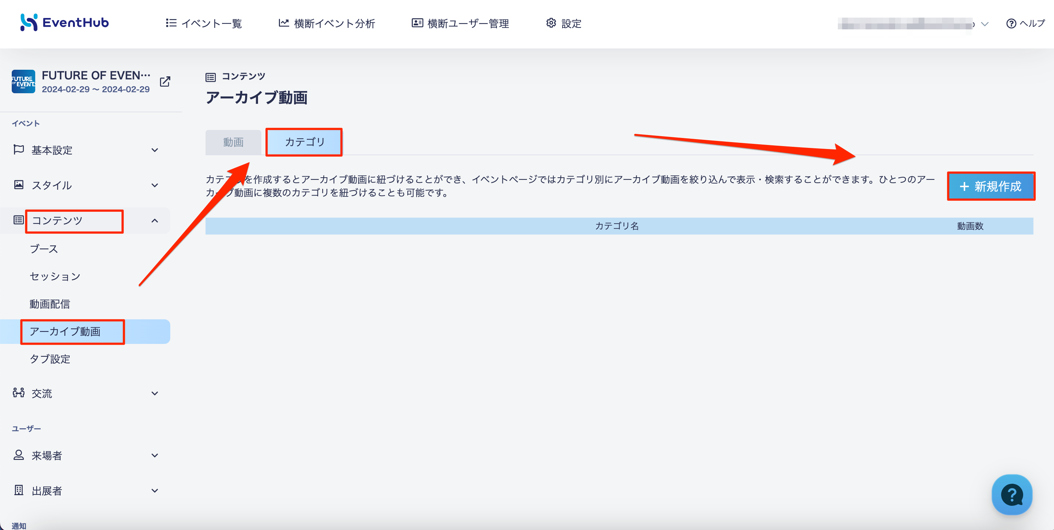The width and height of the screenshot is (1054, 530).
Task: Expand the 基本設定 section chevron
Action: click(155, 150)
